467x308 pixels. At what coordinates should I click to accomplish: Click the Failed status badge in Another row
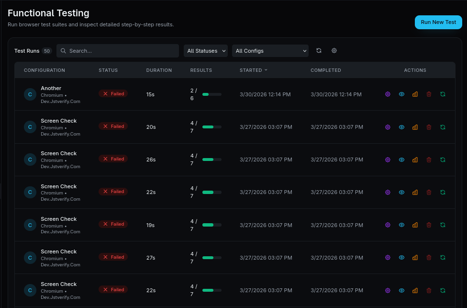click(113, 93)
